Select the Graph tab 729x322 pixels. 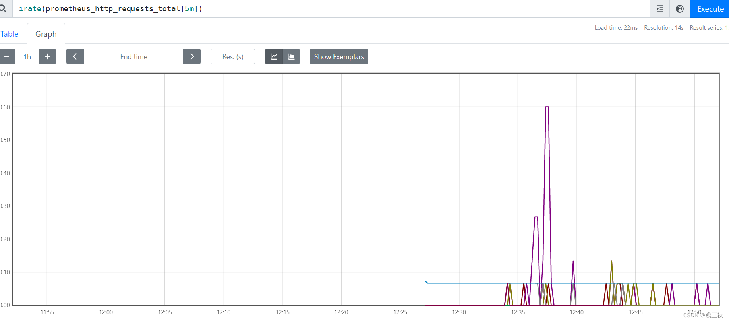click(x=46, y=34)
